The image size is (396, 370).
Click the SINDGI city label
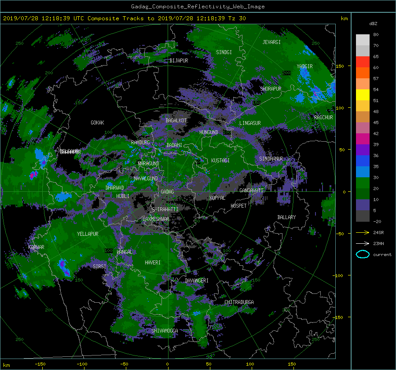tap(224, 52)
